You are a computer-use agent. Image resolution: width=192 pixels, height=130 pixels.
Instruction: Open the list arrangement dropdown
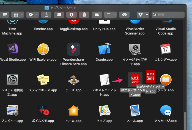tap(111, 15)
